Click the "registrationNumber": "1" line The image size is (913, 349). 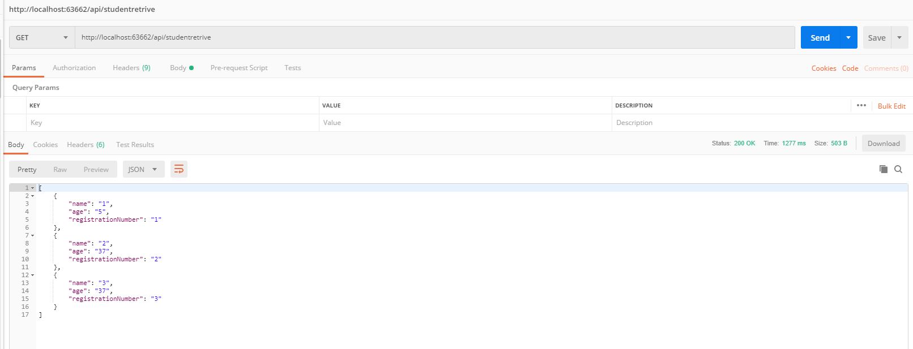click(115, 219)
